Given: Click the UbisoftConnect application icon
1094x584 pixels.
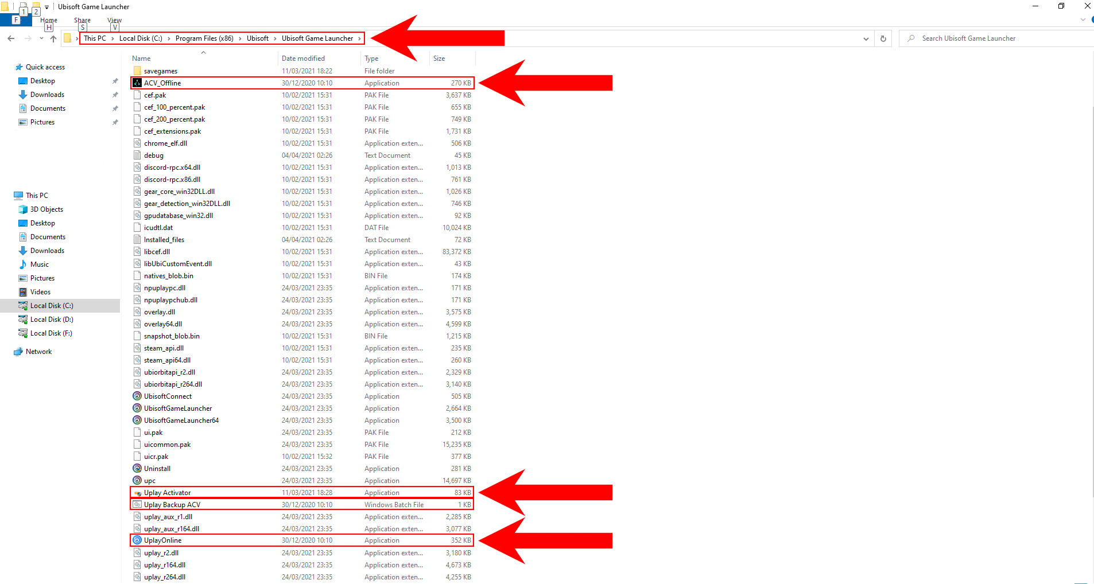Looking at the screenshot, I should [137, 396].
